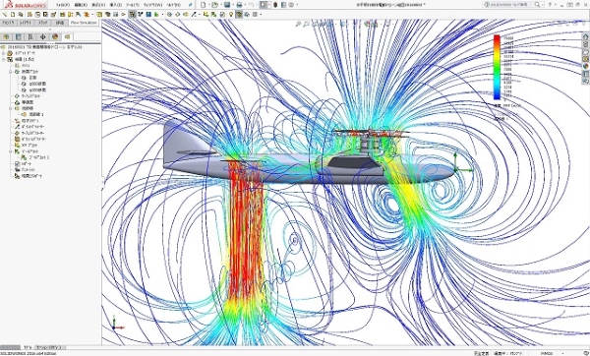
Task: Click the SOLIDWORKS help search field
Action: (x=512, y=5)
